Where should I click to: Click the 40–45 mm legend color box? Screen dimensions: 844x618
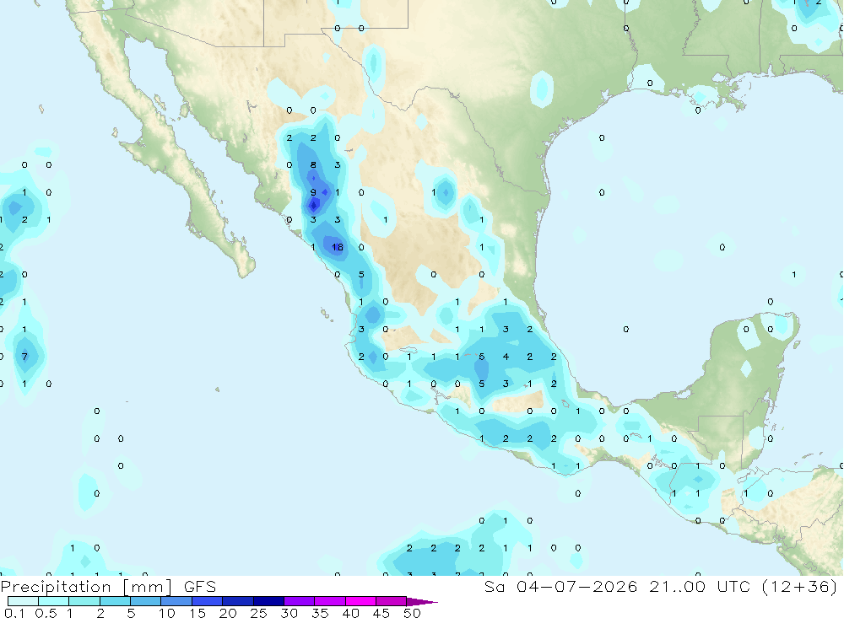tap(360, 601)
